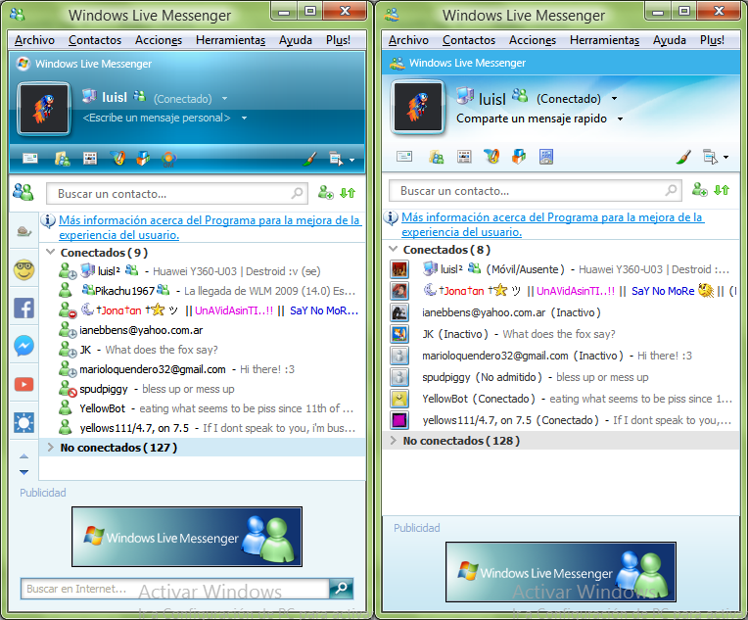The image size is (748, 620).
Task: Open the email inbox icon in right window toolbar
Action: point(404,156)
